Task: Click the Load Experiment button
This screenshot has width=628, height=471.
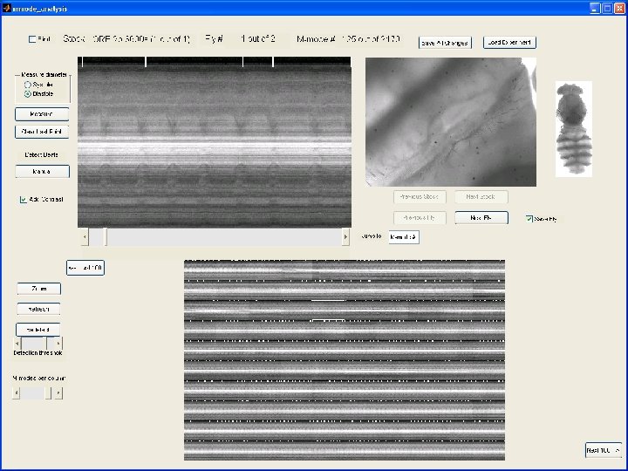Action: [509, 42]
